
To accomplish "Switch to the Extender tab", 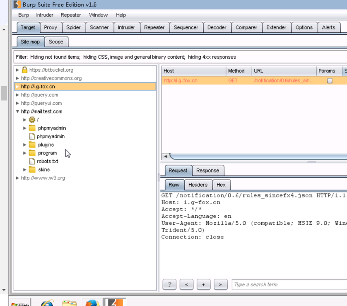I will coord(276,27).
